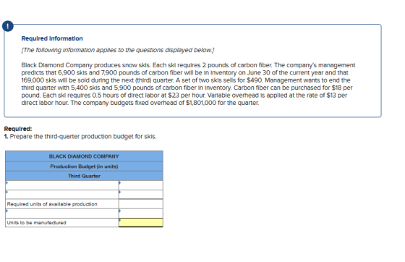Image resolution: width=405 pixels, height=262 pixels.
Task: Click second row amount input cell
Action: tap(141, 195)
